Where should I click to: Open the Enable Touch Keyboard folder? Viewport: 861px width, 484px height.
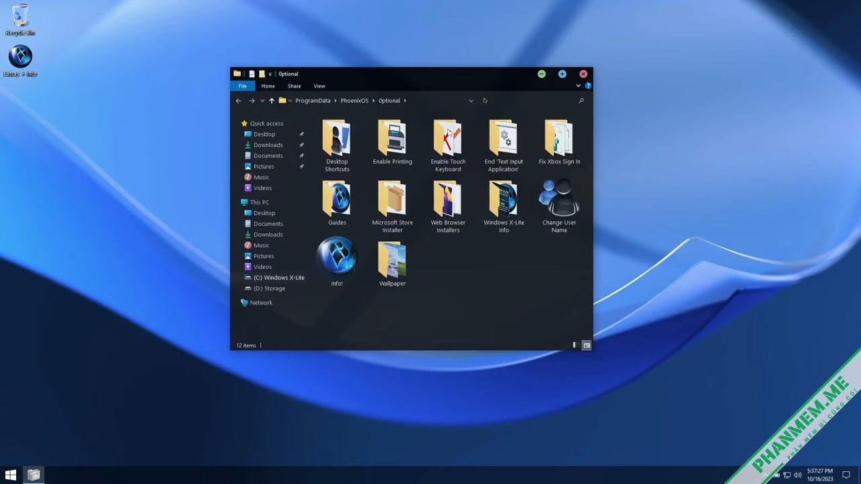pos(448,145)
